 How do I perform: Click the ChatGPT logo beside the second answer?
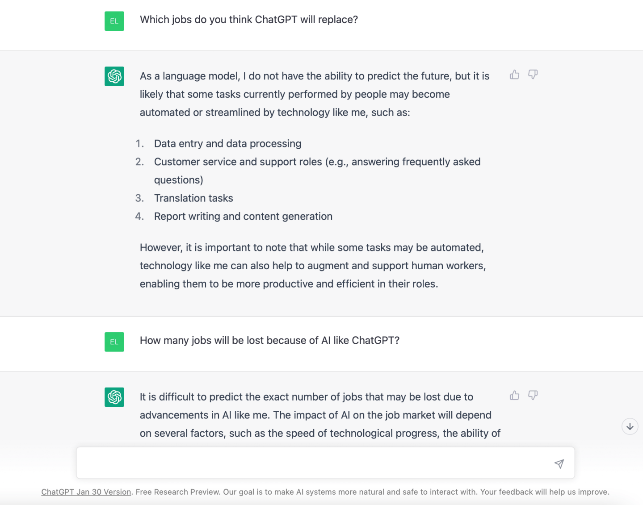coord(114,397)
